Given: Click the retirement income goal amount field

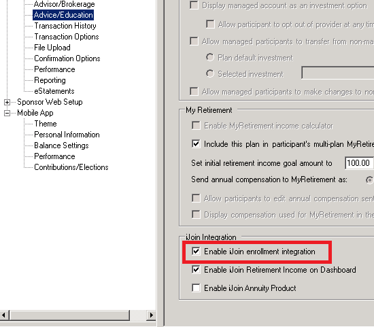Looking at the screenshot, I should pyautogui.click(x=359, y=163).
